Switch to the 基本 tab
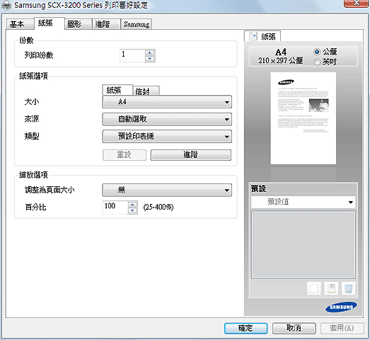Image resolution: width=370 pixels, height=340 pixels. pos(20,24)
